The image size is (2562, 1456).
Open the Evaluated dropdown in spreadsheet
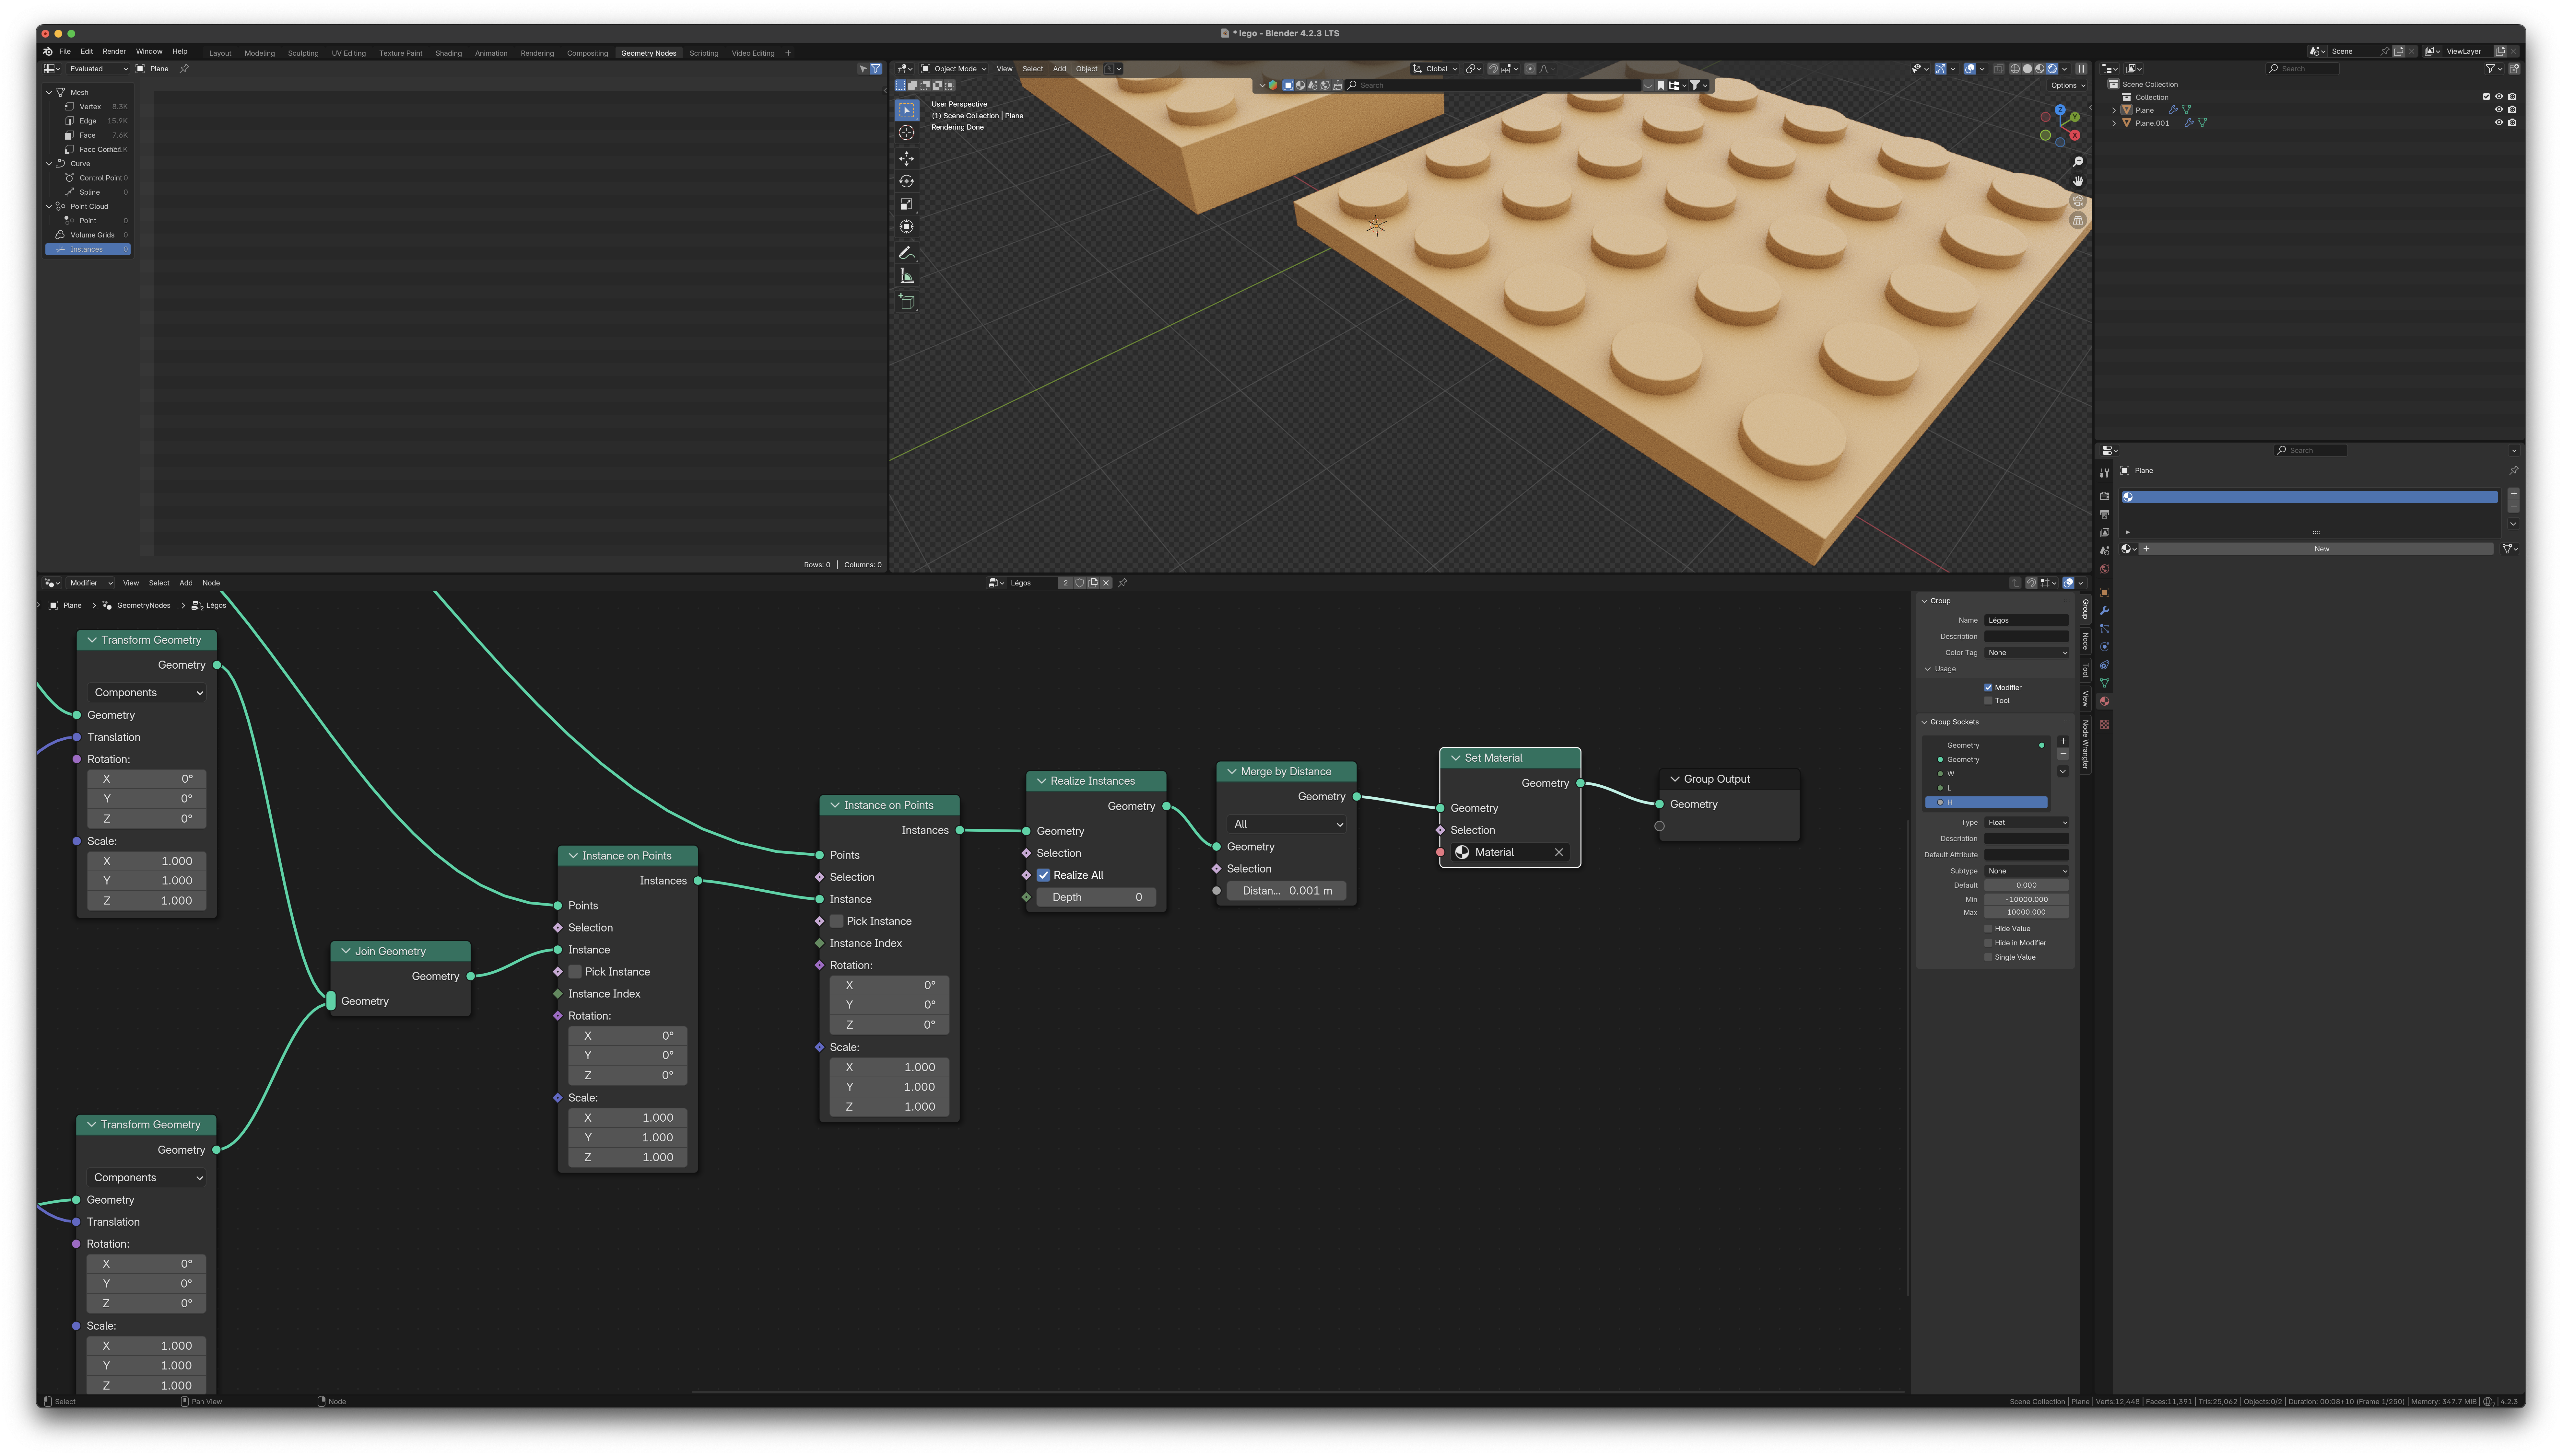tap(98, 69)
